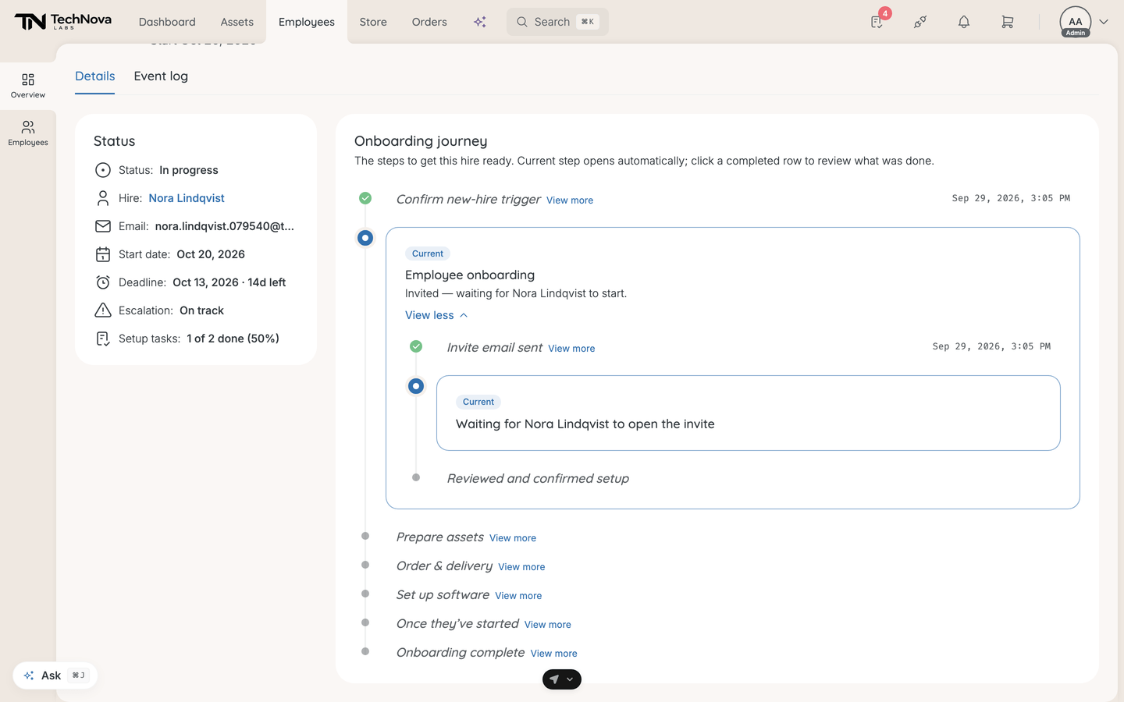The width and height of the screenshot is (1124, 702).
Task: Open the Dashboard menu item
Action: [167, 22]
